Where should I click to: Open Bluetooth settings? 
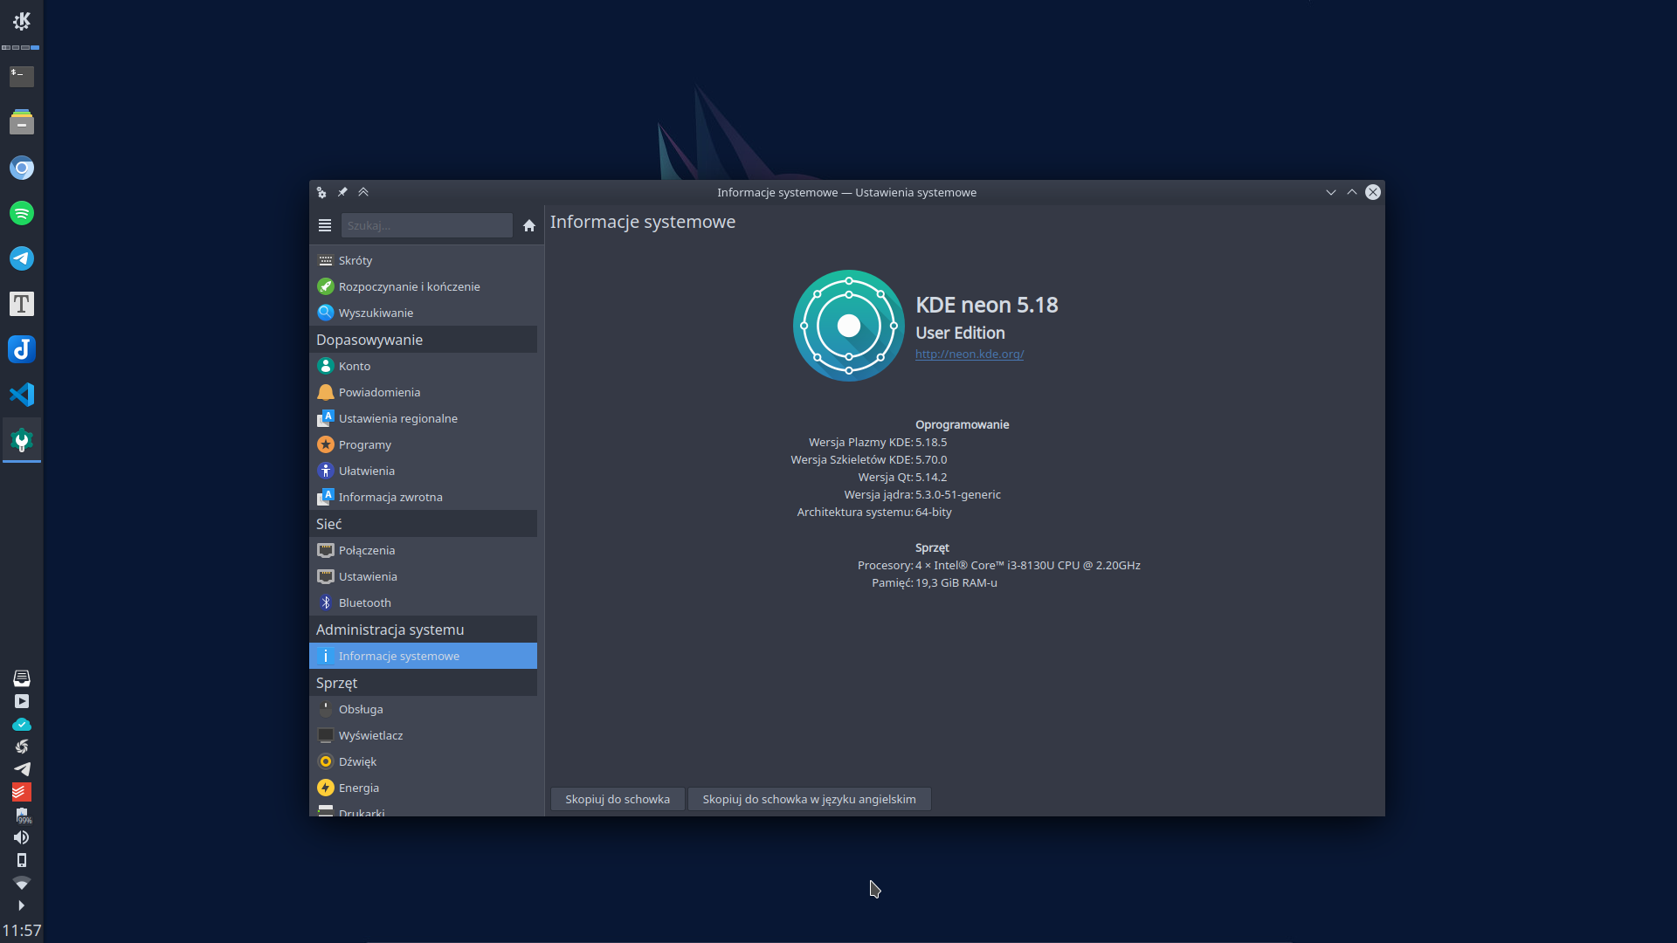click(x=423, y=602)
